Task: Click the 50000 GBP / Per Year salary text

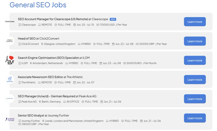Action: (153, 44)
